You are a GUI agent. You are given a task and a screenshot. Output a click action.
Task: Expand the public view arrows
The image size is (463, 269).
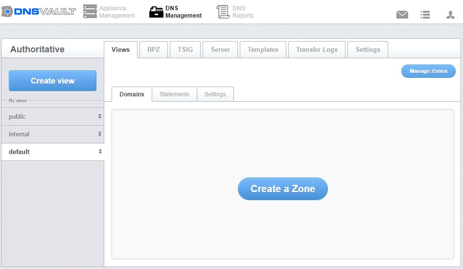100,116
